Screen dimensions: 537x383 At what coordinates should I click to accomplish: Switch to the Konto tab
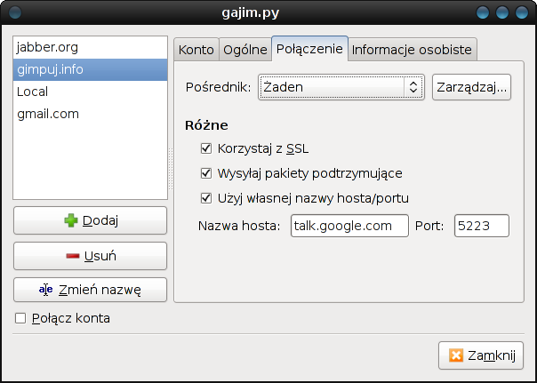click(196, 50)
